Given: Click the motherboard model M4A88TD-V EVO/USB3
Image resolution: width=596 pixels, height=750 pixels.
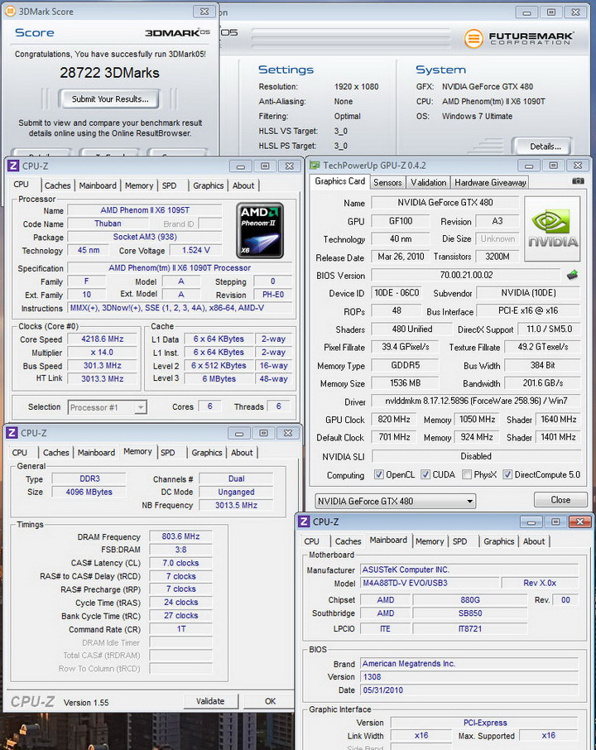Looking at the screenshot, I should pos(429,583).
